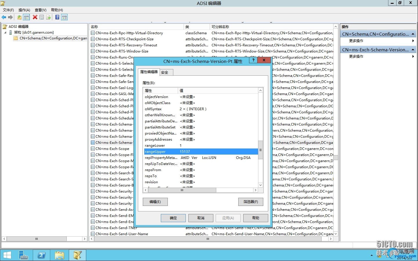Click the forward arrow toolbar icon
This screenshot has width=418, height=261.
click(x=10, y=17)
